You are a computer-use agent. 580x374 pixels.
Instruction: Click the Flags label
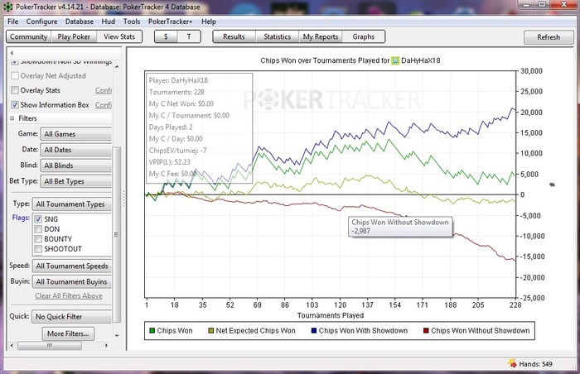21,218
